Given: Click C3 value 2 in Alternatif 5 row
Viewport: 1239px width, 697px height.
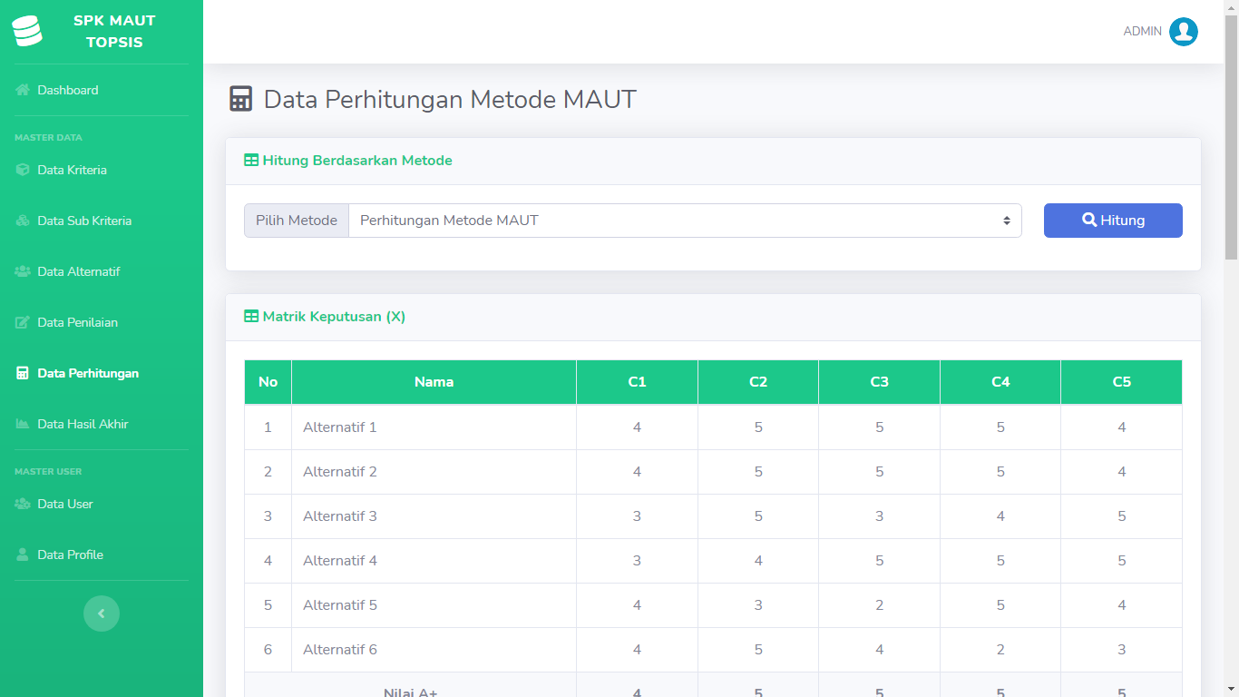Looking at the screenshot, I should pyautogui.click(x=879, y=605).
